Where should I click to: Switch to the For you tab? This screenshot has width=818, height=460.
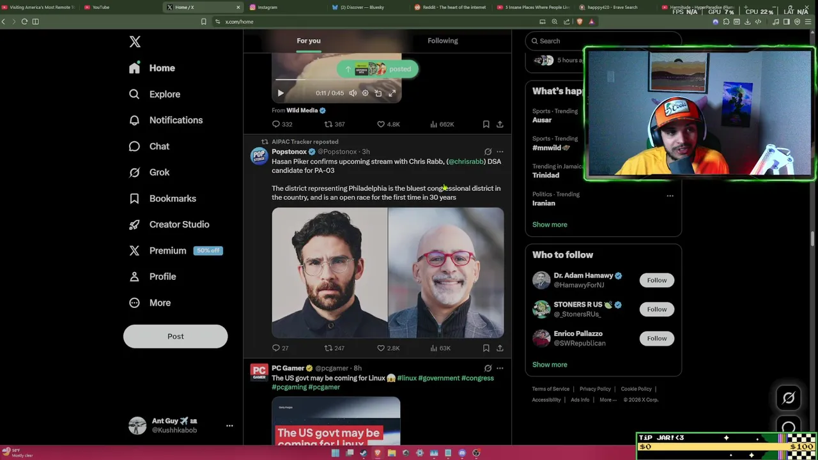pos(309,41)
